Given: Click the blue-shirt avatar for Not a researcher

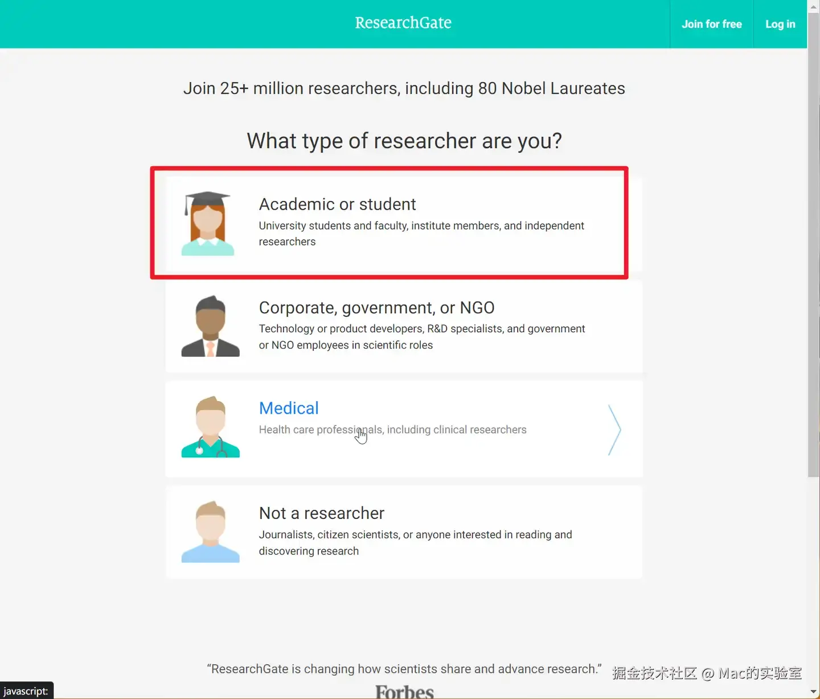Looking at the screenshot, I should [x=210, y=532].
